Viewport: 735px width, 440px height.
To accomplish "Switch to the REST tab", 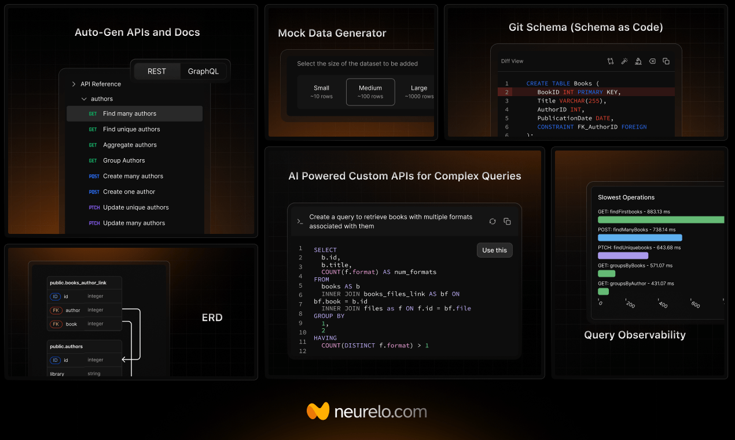I will [x=157, y=71].
